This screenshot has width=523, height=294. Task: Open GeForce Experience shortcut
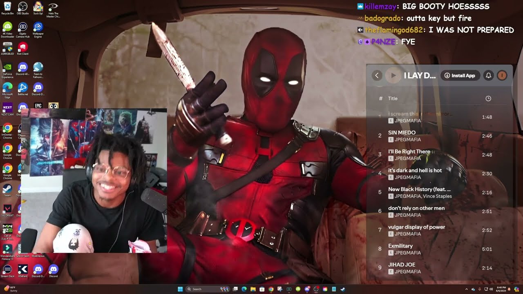7,70
